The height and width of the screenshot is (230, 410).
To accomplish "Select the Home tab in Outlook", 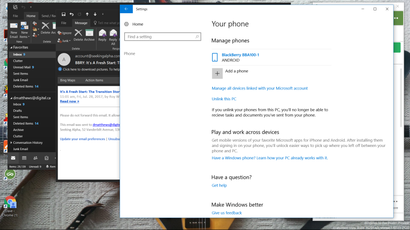I will tap(31, 16).
